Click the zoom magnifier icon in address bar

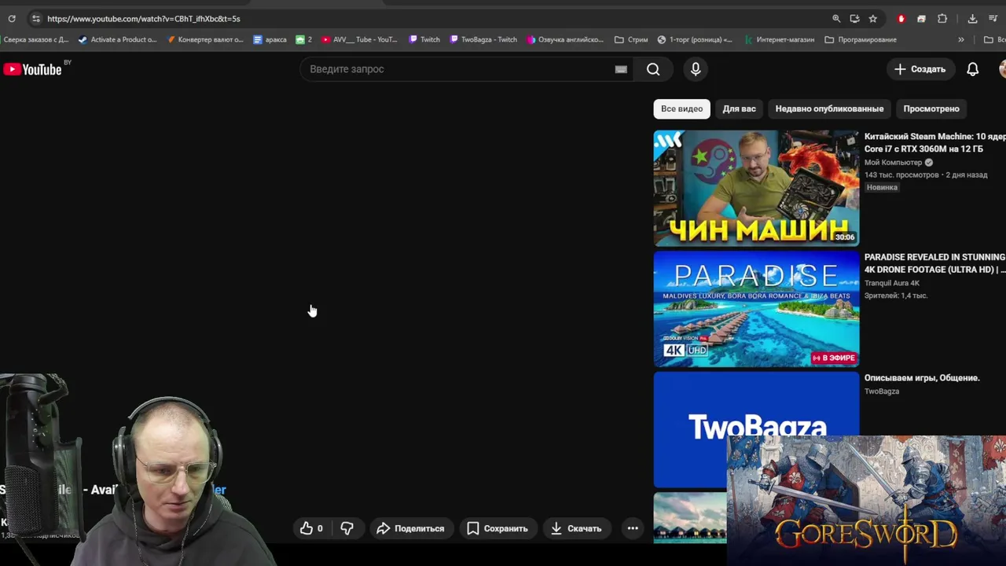click(x=836, y=18)
